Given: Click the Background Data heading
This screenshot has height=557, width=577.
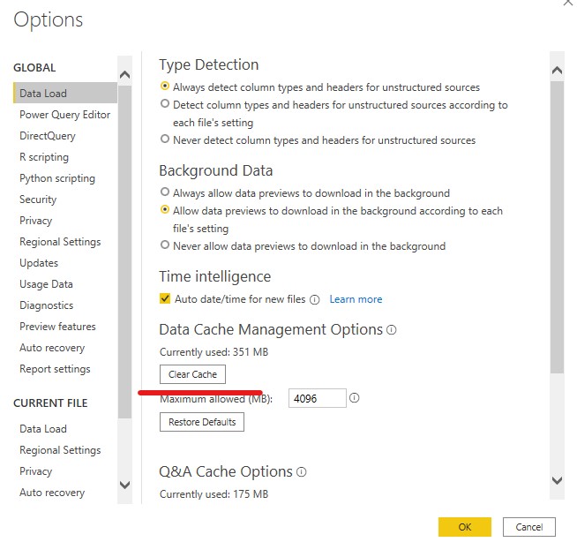Looking at the screenshot, I should [215, 171].
